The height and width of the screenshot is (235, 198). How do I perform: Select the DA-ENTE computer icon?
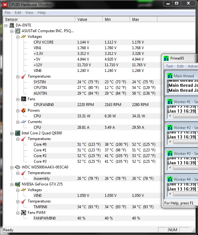[x=12, y=25]
